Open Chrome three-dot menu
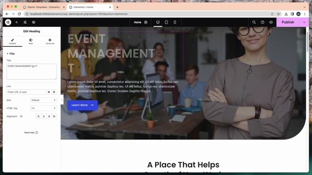The image size is (312, 175). [305, 14]
